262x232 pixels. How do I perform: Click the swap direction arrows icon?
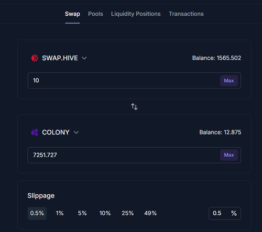134,106
